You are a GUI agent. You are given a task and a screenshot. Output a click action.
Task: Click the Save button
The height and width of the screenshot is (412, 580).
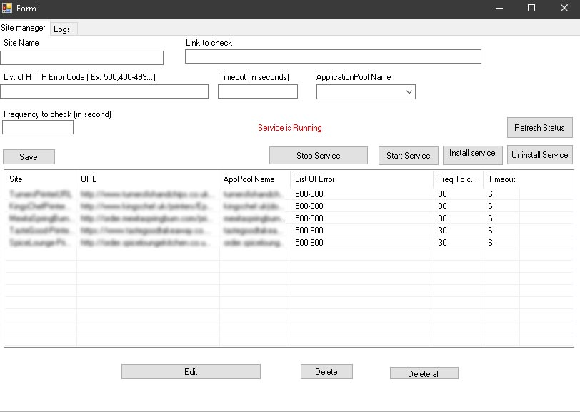[x=29, y=157]
